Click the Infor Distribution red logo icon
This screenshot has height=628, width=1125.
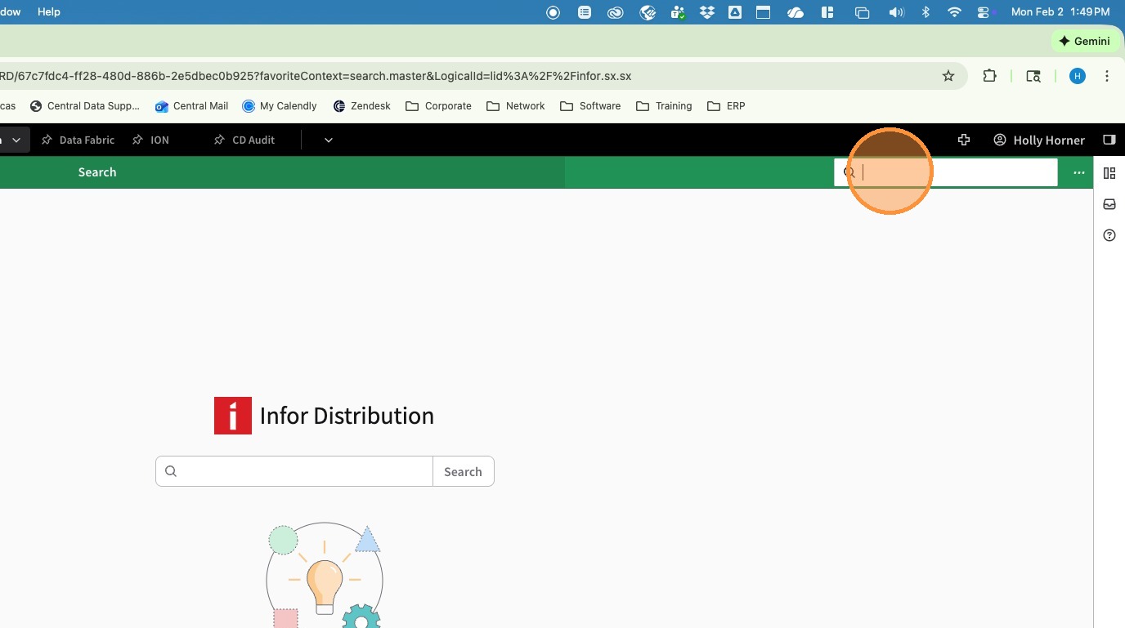[233, 416]
